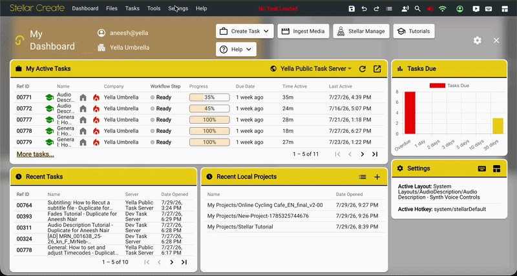Image resolution: width=517 pixels, height=276 pixels.
Task: Expand the Help dropdown button
Action: point(236,50)
